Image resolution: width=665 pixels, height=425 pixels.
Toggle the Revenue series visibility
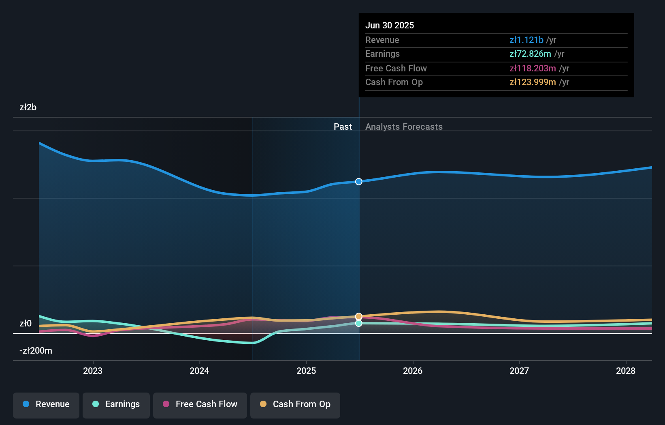click(46, 404)
